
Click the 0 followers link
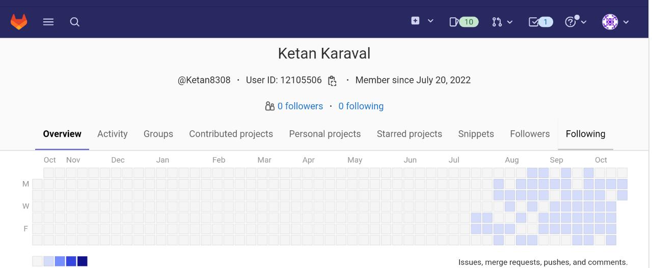[301, 106]
